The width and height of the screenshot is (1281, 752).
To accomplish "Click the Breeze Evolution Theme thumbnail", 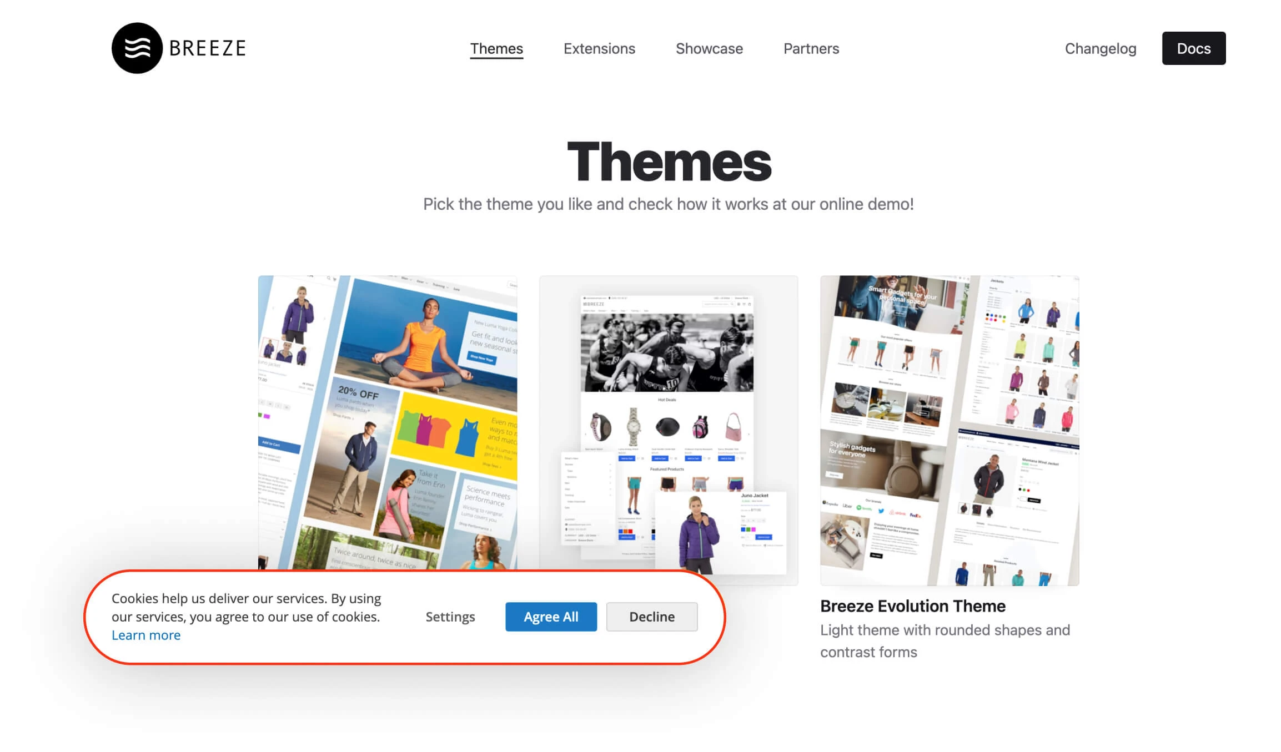I will click(949, 431).
